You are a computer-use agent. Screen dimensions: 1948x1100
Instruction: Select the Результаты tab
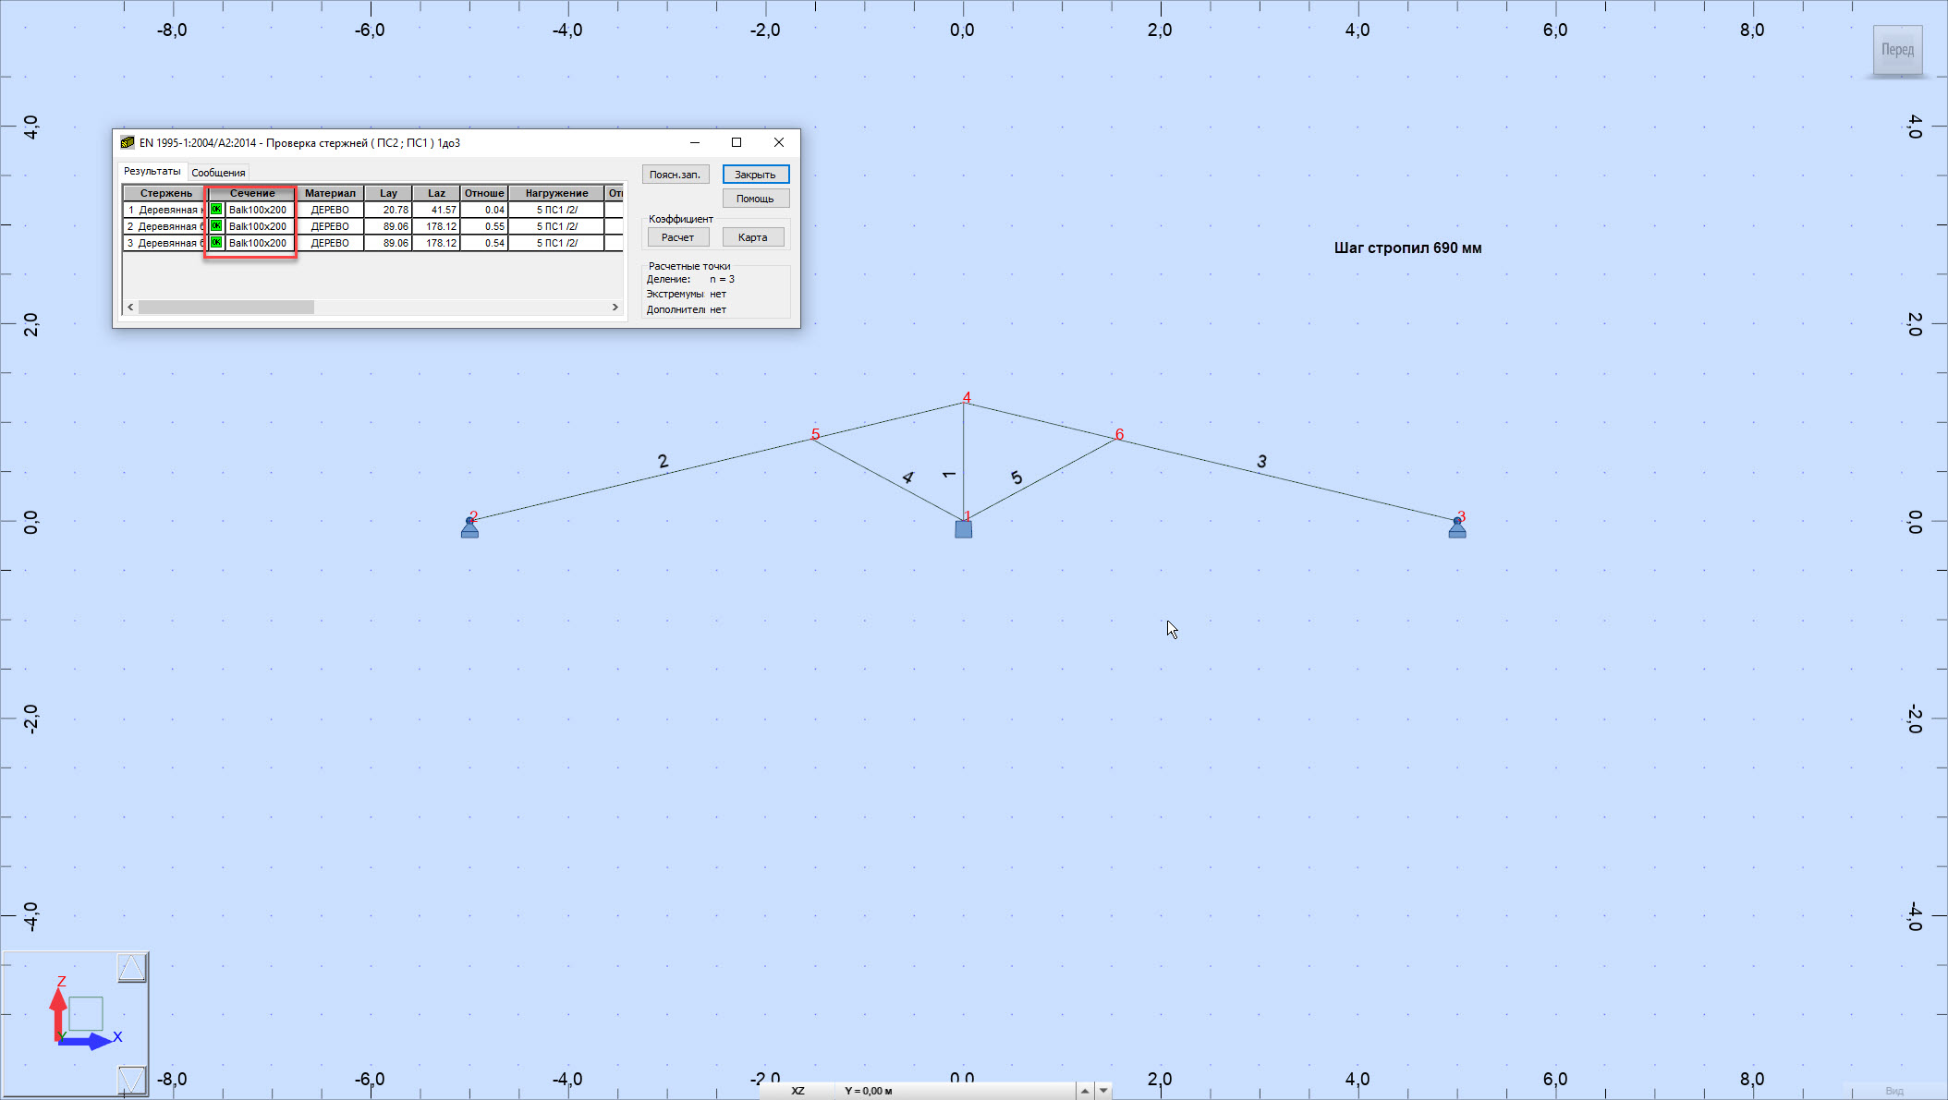pos(152,172)
